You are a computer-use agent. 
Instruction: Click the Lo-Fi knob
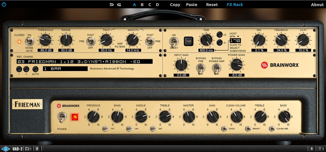pos(303,40)
